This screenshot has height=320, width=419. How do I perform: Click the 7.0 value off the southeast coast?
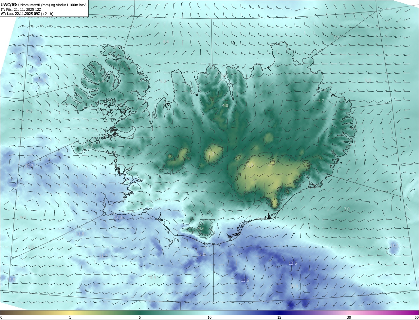pos(347,209)
